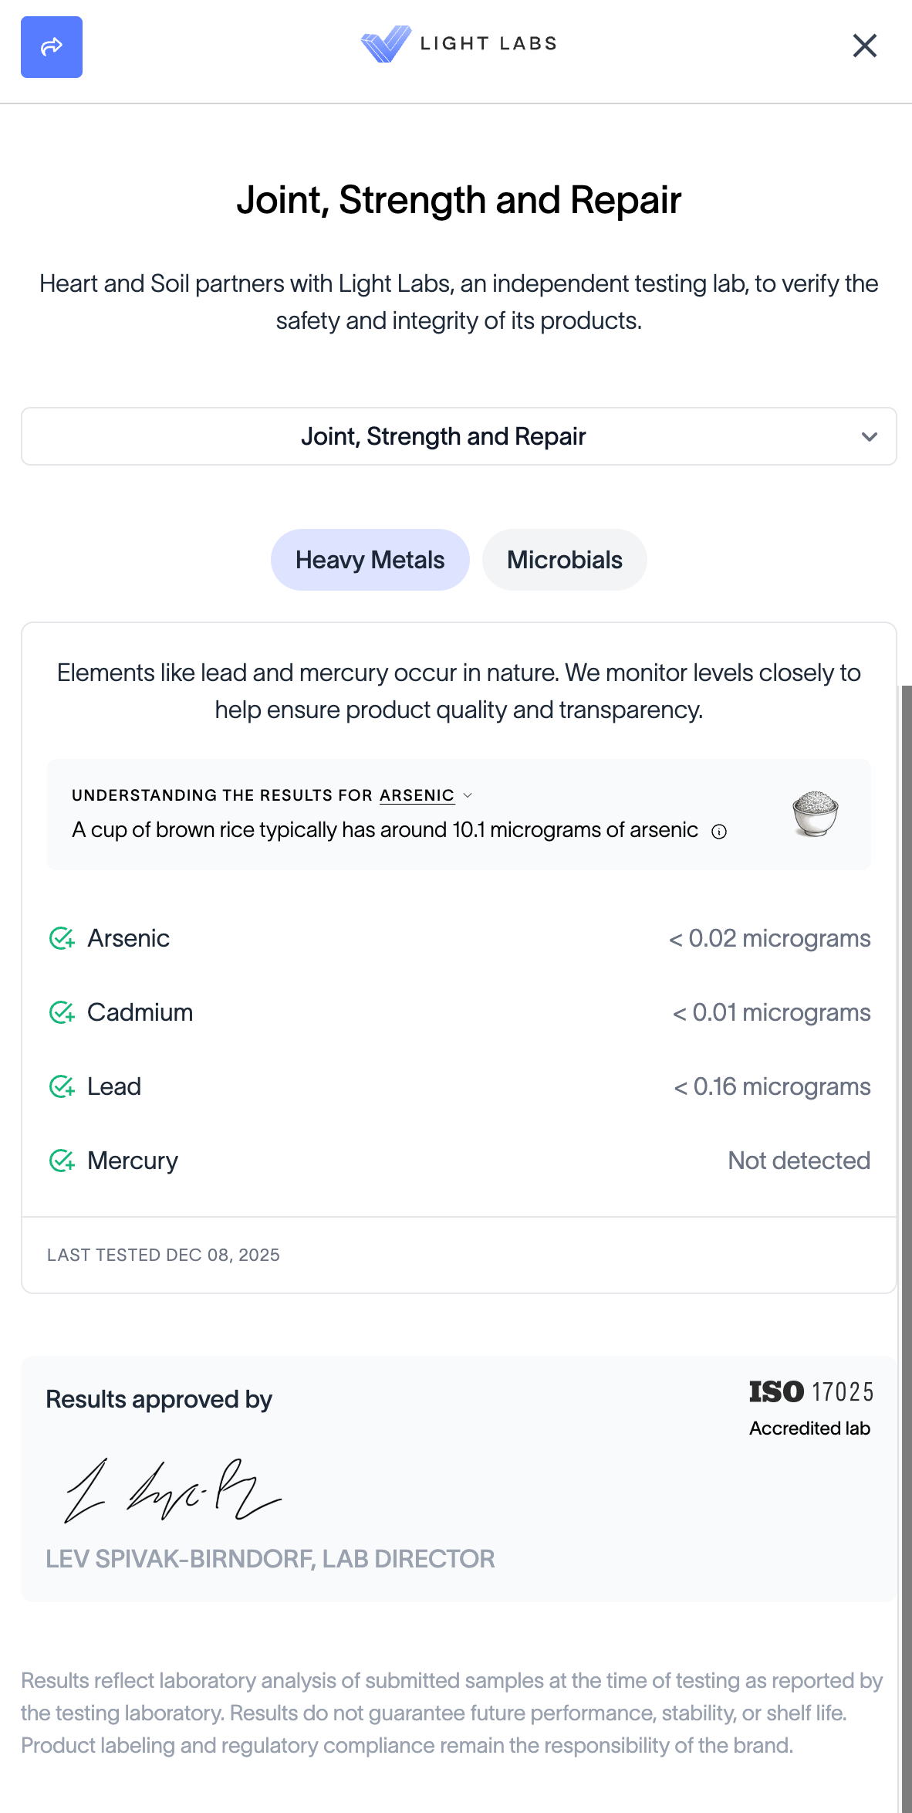Show info about brown rice arsenic
This screenshot has height=1813, width=912.
point(719,832)
